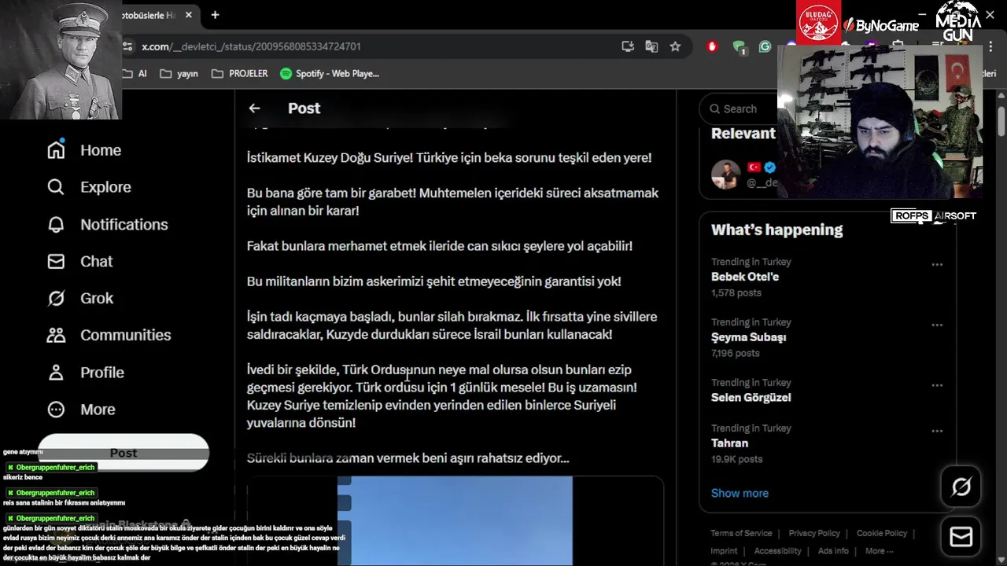The image size is (1007, 566).
Task: Open options for Selen Görgüzel trend
Action: point(937,386)
